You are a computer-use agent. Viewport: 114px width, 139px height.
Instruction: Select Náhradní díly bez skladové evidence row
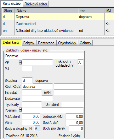click(x=58, y=31)
